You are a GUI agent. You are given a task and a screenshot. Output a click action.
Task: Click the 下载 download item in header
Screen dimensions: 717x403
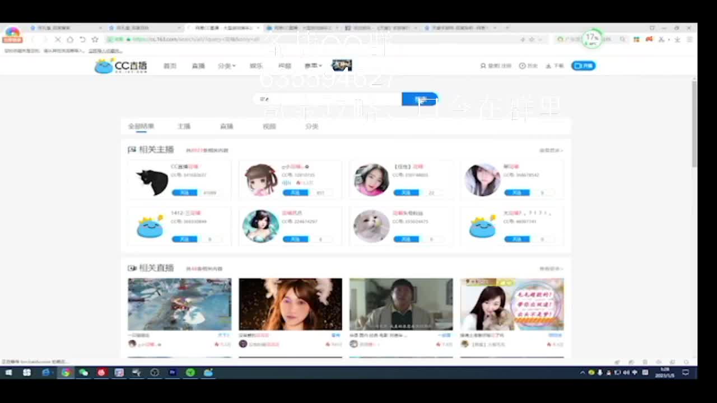555,65
